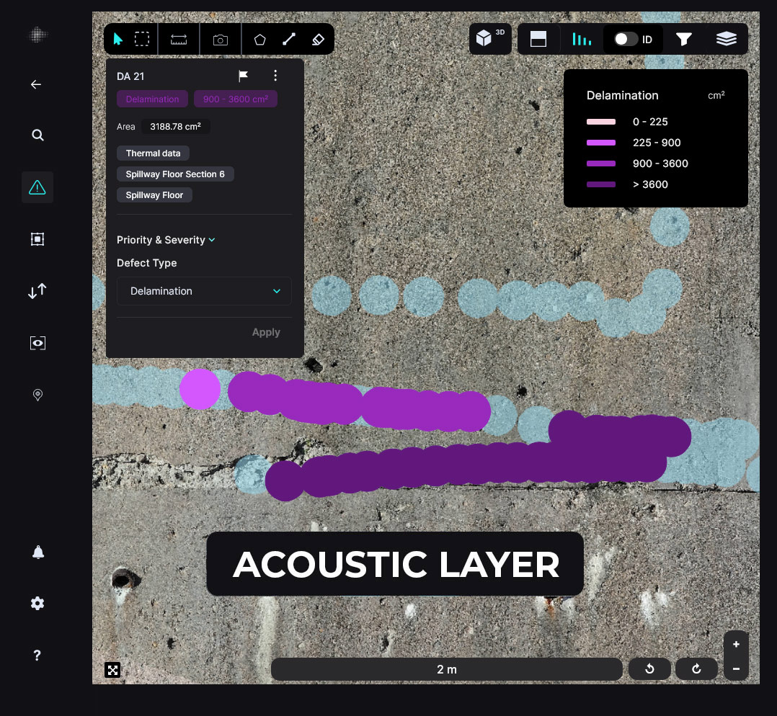
Task: Click the 0 - 225 legend swatch
Action: coord(600,122)
